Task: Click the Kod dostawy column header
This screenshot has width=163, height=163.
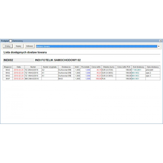Action: 139,67
